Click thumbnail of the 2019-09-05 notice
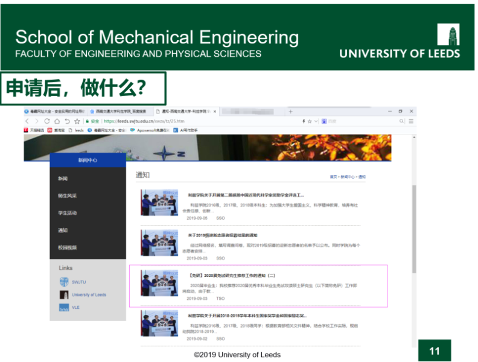Image resolution: width=478 pixels, height=362 pixels. click(x=159, y=203)
